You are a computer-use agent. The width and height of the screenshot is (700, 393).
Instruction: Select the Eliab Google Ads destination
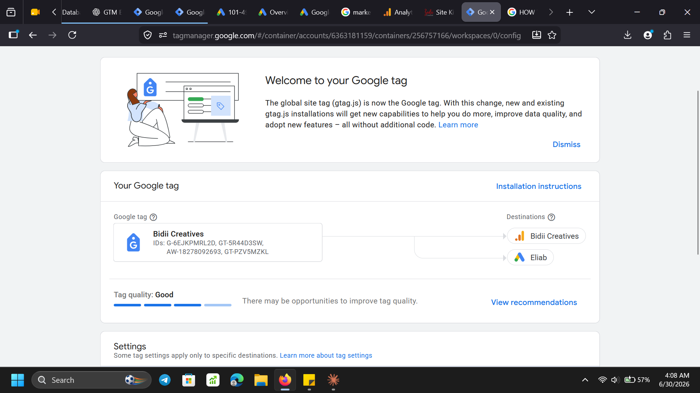530,258
